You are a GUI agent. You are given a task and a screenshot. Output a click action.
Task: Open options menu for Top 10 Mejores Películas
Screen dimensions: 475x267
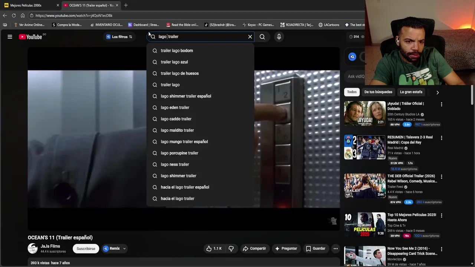coord(441,216)
